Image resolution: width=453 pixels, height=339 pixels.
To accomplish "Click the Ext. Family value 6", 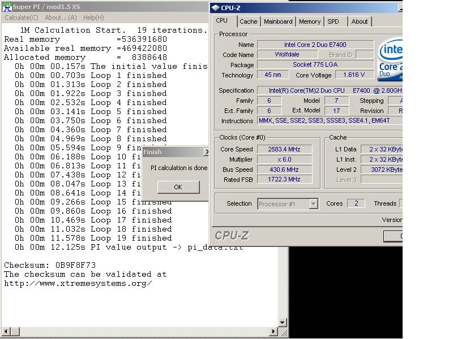I will [270, 111].
